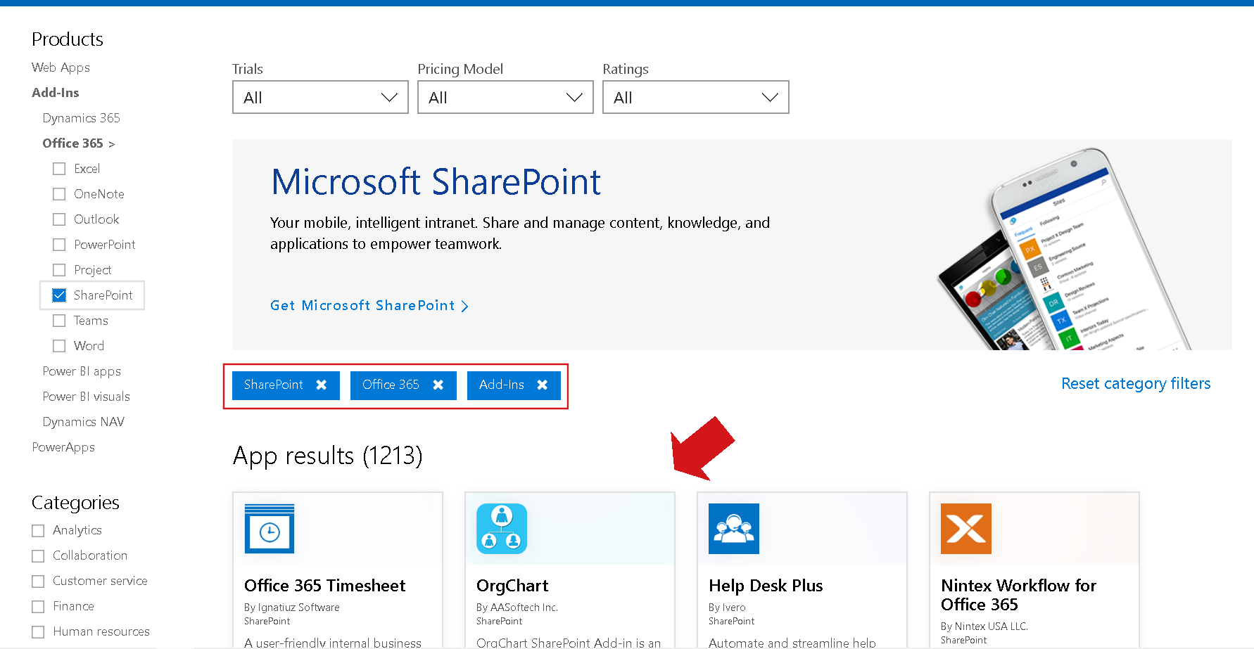Click the OrgChart app icon
This screenshot has height=649, width=1254.
pyautogui.click(x=502, y=529)
